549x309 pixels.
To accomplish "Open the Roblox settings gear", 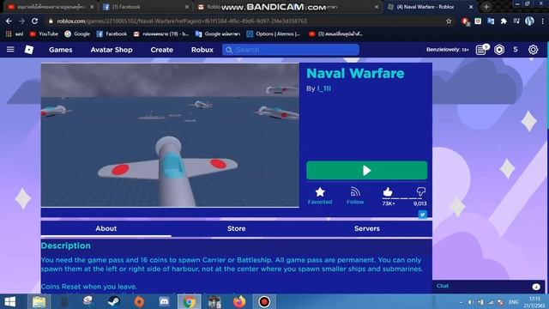I will 533,50.
